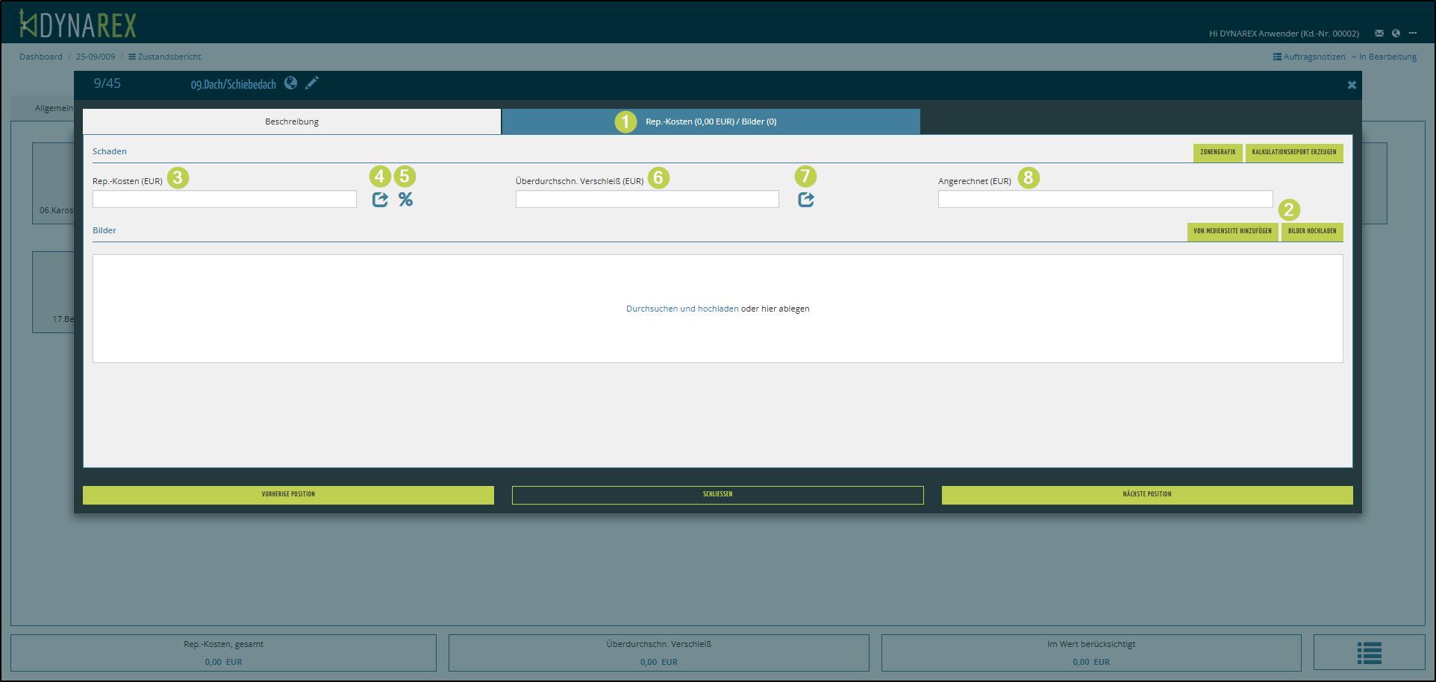Screen dimensions: 1436x682
Task: Click the globe language icon in top bar
Action: point(1396,33)
